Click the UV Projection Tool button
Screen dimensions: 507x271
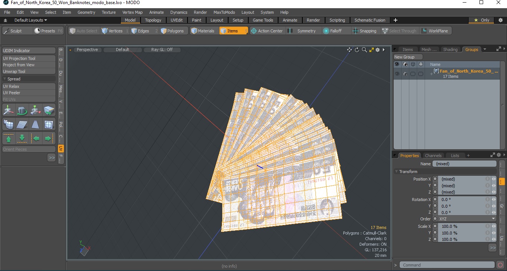coord(29,58)
